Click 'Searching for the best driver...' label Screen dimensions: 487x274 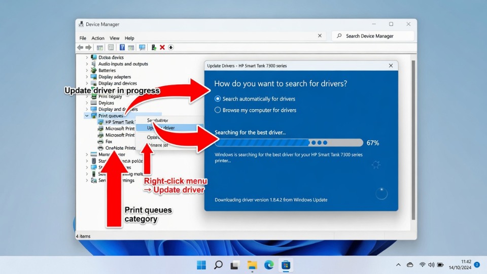pos(250,132)
